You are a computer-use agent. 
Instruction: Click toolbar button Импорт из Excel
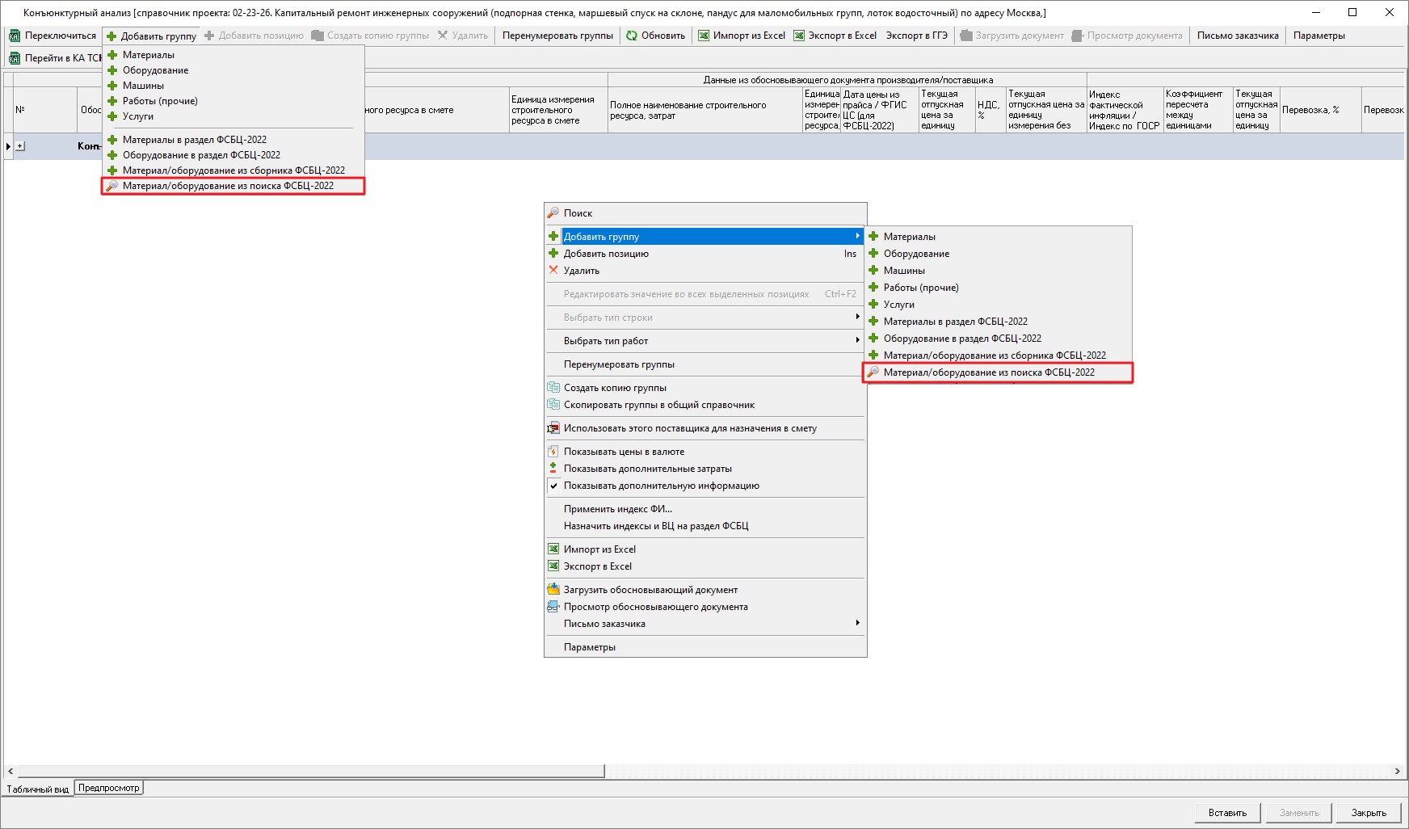pyautogui.click(x=742, y=36)
